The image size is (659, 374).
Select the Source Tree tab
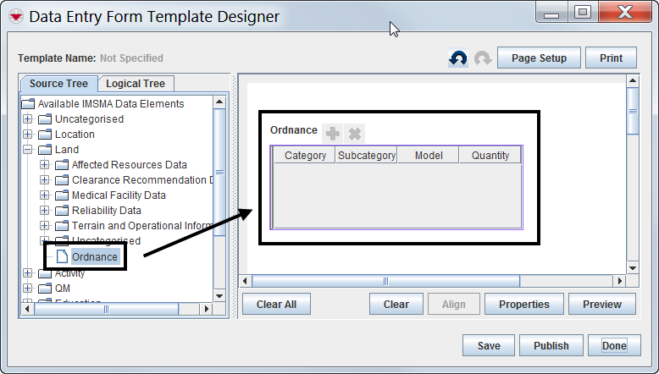[x=58, y=83]
